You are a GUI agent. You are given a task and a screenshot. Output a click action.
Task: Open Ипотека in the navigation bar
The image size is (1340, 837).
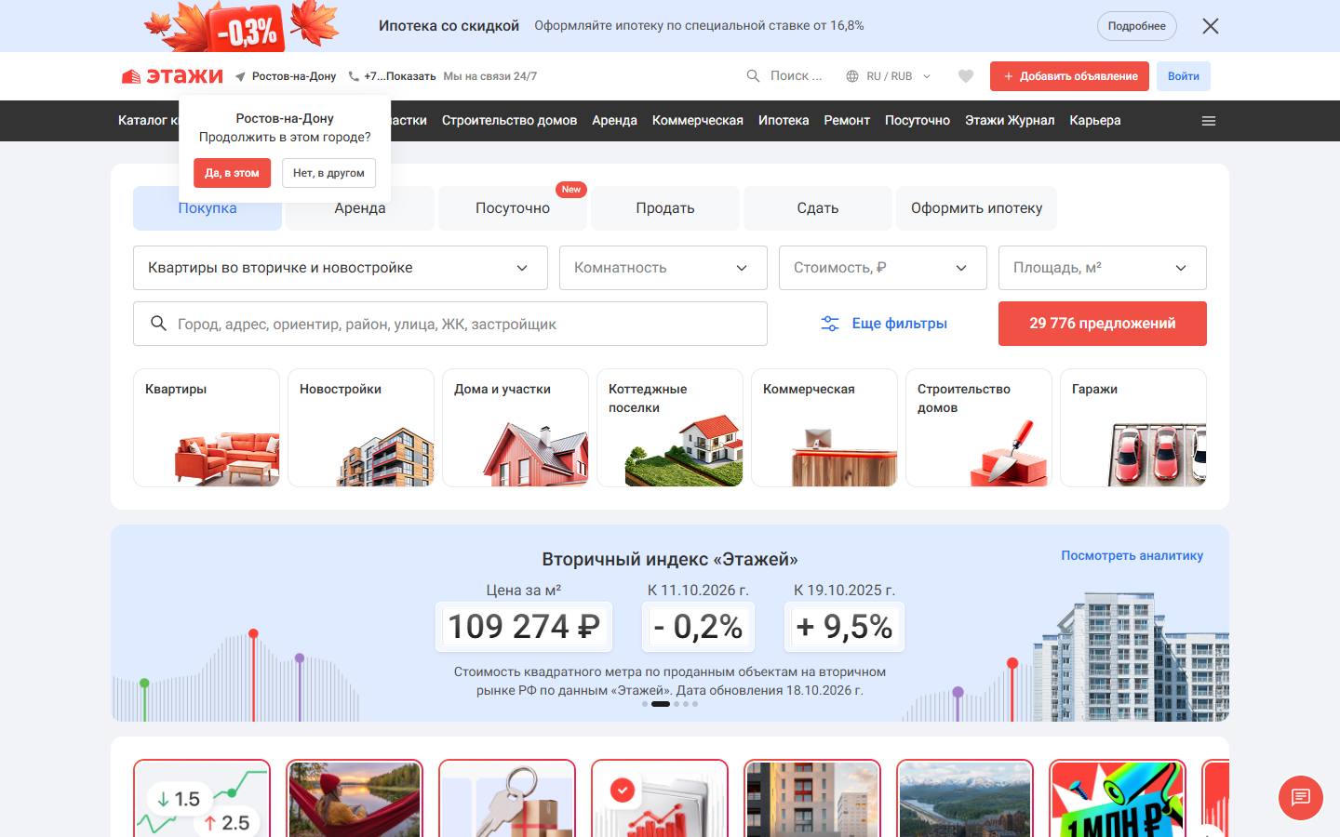pos(784,121)
